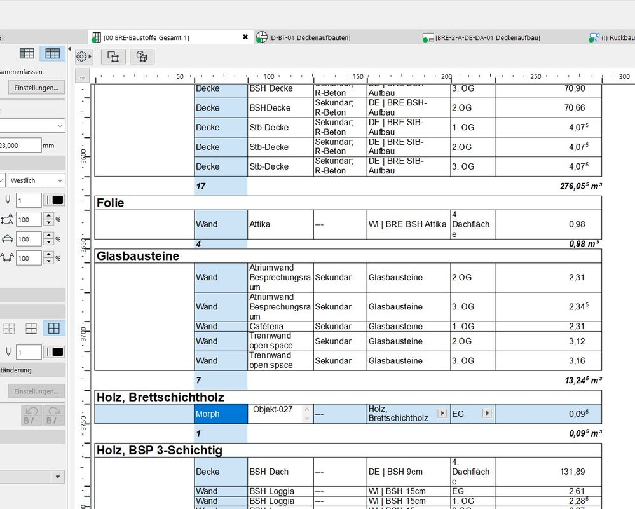Open the Westlich script dropdown

coord(36,180)
